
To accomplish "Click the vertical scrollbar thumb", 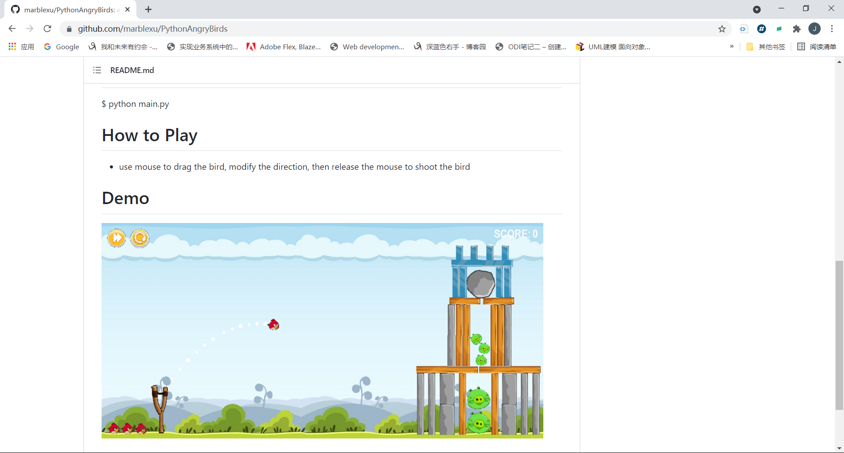I will click(839, 335).
